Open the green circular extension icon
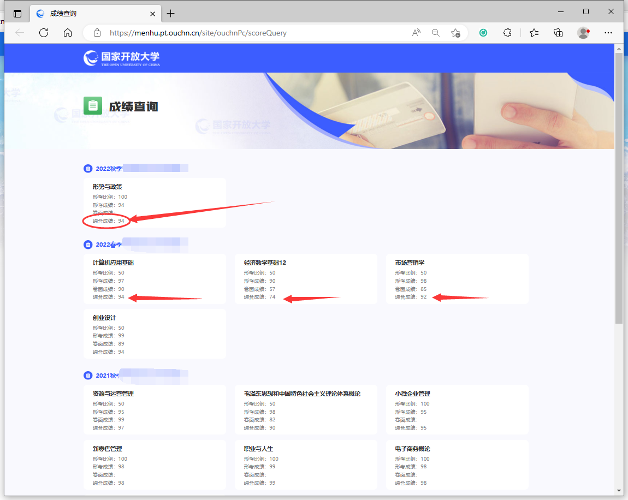Viewport: 628px width, 500px height. (483, 33)
